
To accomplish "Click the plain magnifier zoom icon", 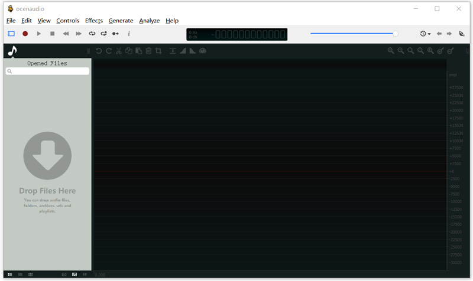I will (410, 51).
